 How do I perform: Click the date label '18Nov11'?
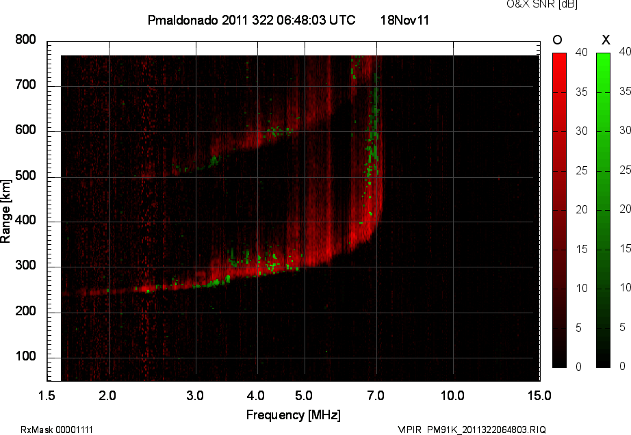pos(405,20)
